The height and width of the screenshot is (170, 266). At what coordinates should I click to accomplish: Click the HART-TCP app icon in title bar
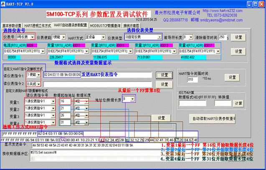pyautogui.click(x=3, y=4)
